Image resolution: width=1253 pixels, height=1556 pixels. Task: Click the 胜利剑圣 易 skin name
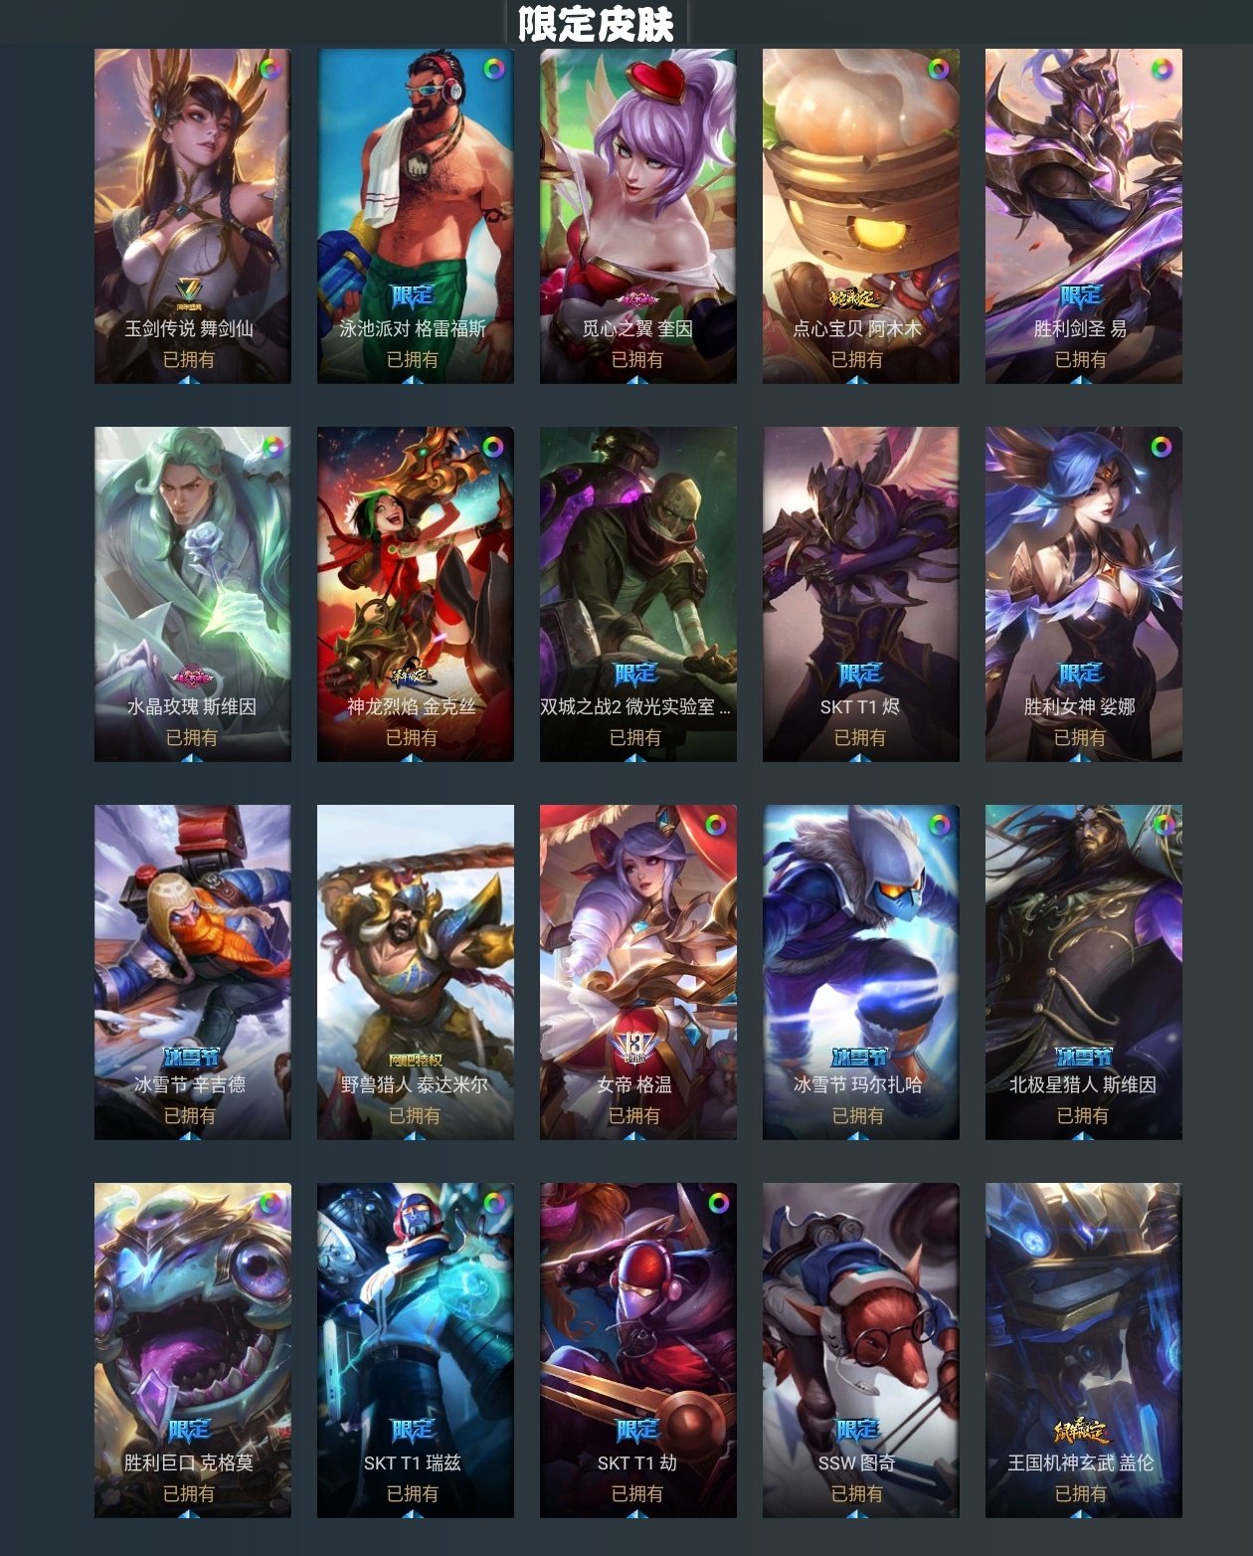(x=1080, y=328)
